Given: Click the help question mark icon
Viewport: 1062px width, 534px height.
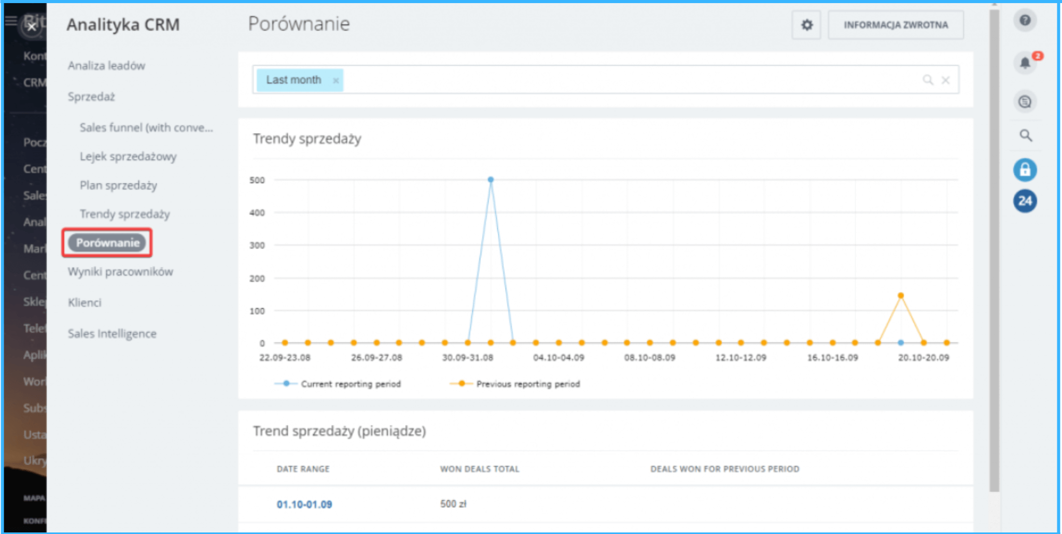Looking at the screenshot, I should coord(1025,21).
